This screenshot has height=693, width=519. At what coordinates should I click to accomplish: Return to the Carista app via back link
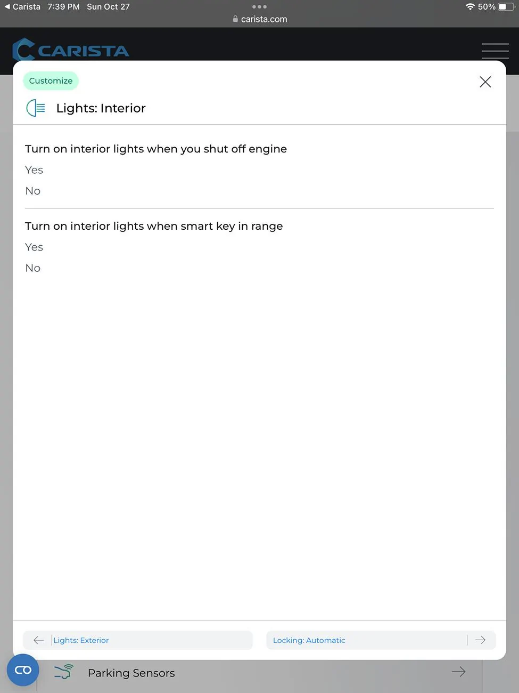pos(22,7)
